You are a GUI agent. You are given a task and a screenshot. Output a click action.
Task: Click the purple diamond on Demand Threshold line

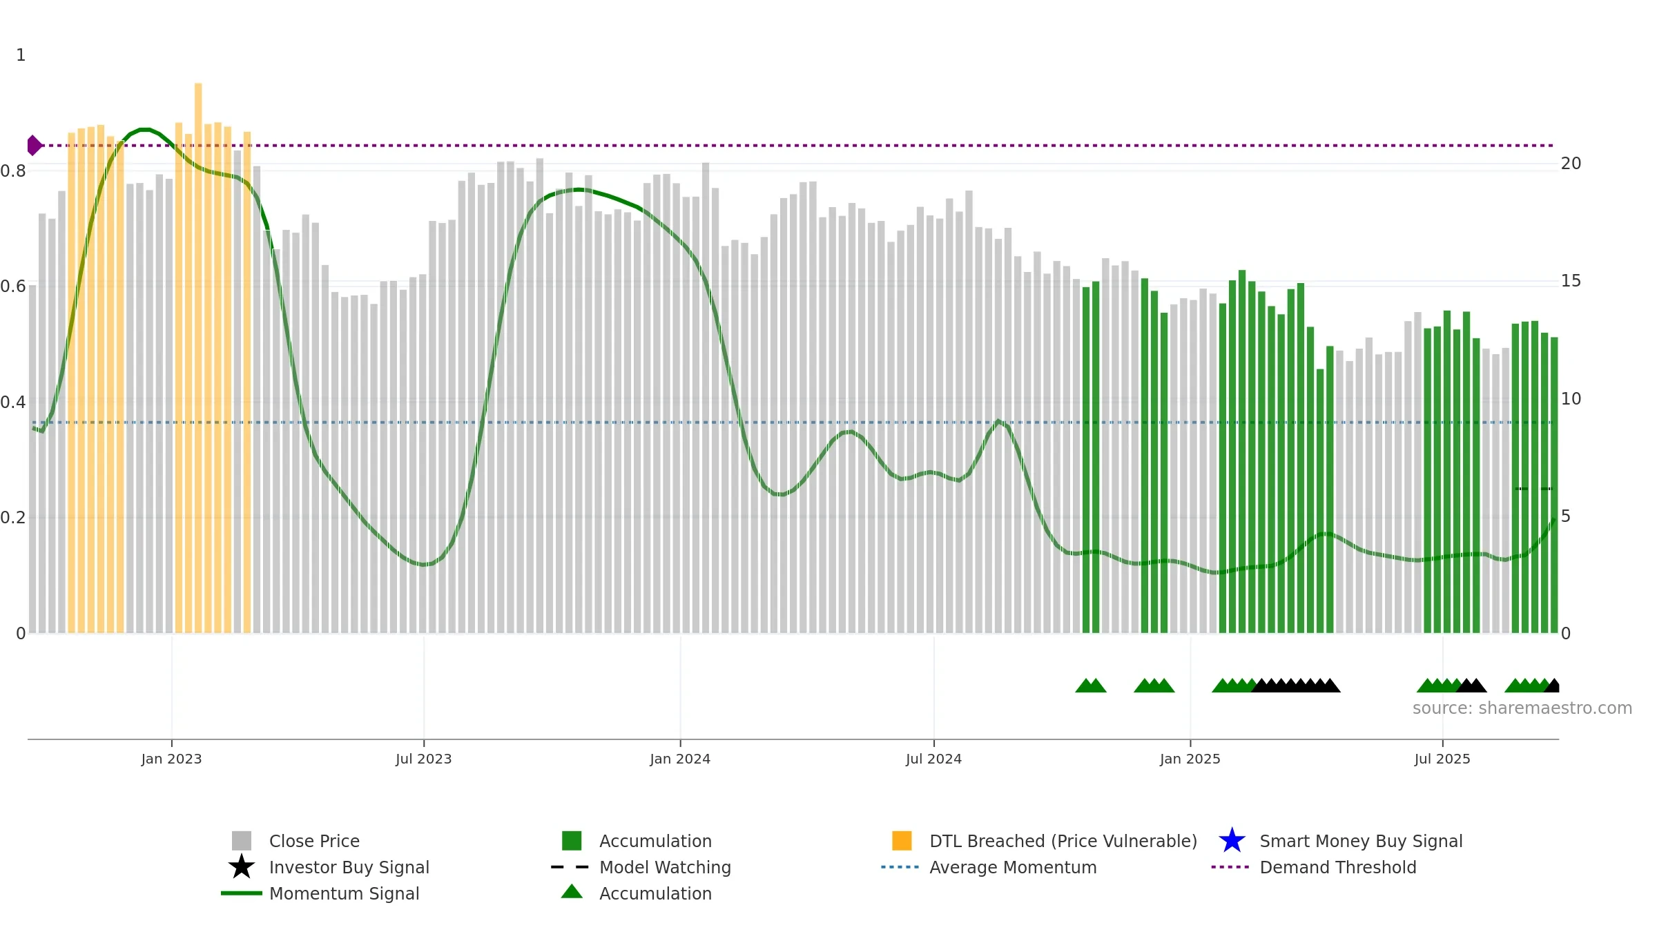point(34,146)
